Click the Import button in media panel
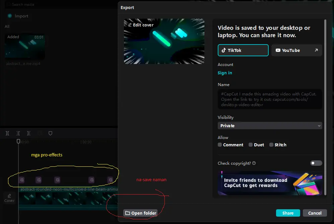This screenshot has height=224, width=334. coord(18,16)
